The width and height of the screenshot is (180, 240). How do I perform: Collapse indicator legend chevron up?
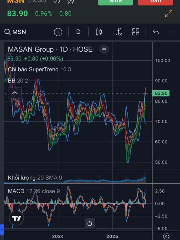(x=15, y=93)
